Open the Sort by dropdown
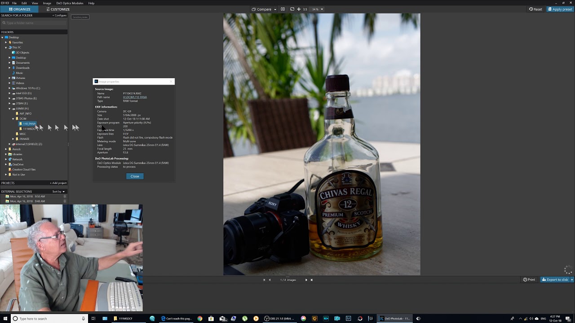This screenshot has width=575, height=323. click(x=58, y=192)
